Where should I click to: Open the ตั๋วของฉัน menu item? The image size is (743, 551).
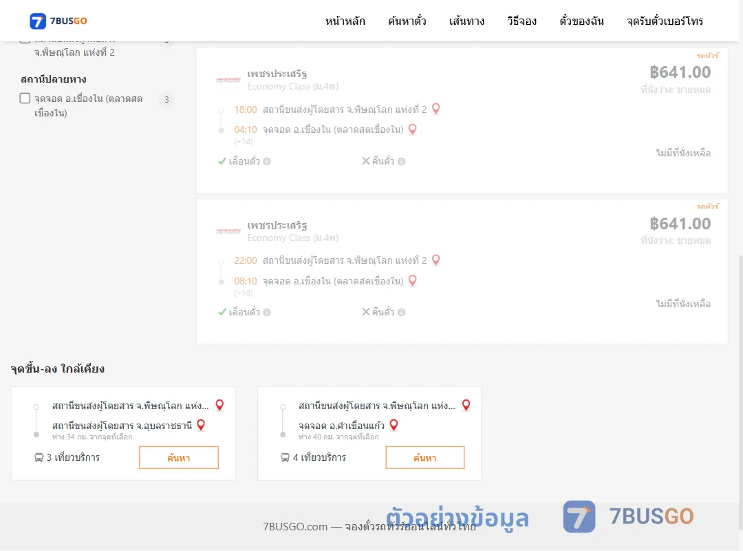pyautogui.click(x=581, y=21)
